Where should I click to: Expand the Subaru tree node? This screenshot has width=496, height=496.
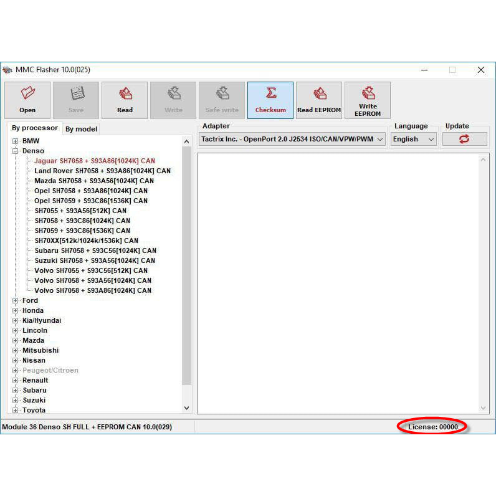[15, 390]
